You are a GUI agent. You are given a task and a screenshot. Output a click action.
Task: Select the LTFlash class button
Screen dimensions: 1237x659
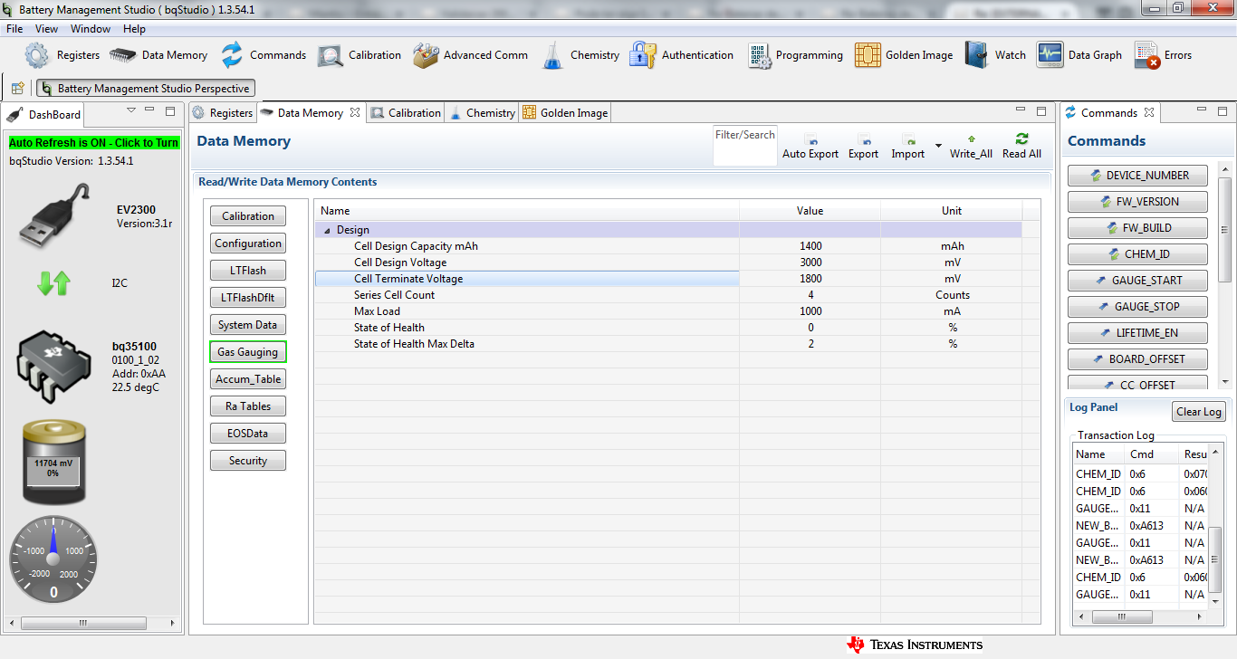pos(248,271)
